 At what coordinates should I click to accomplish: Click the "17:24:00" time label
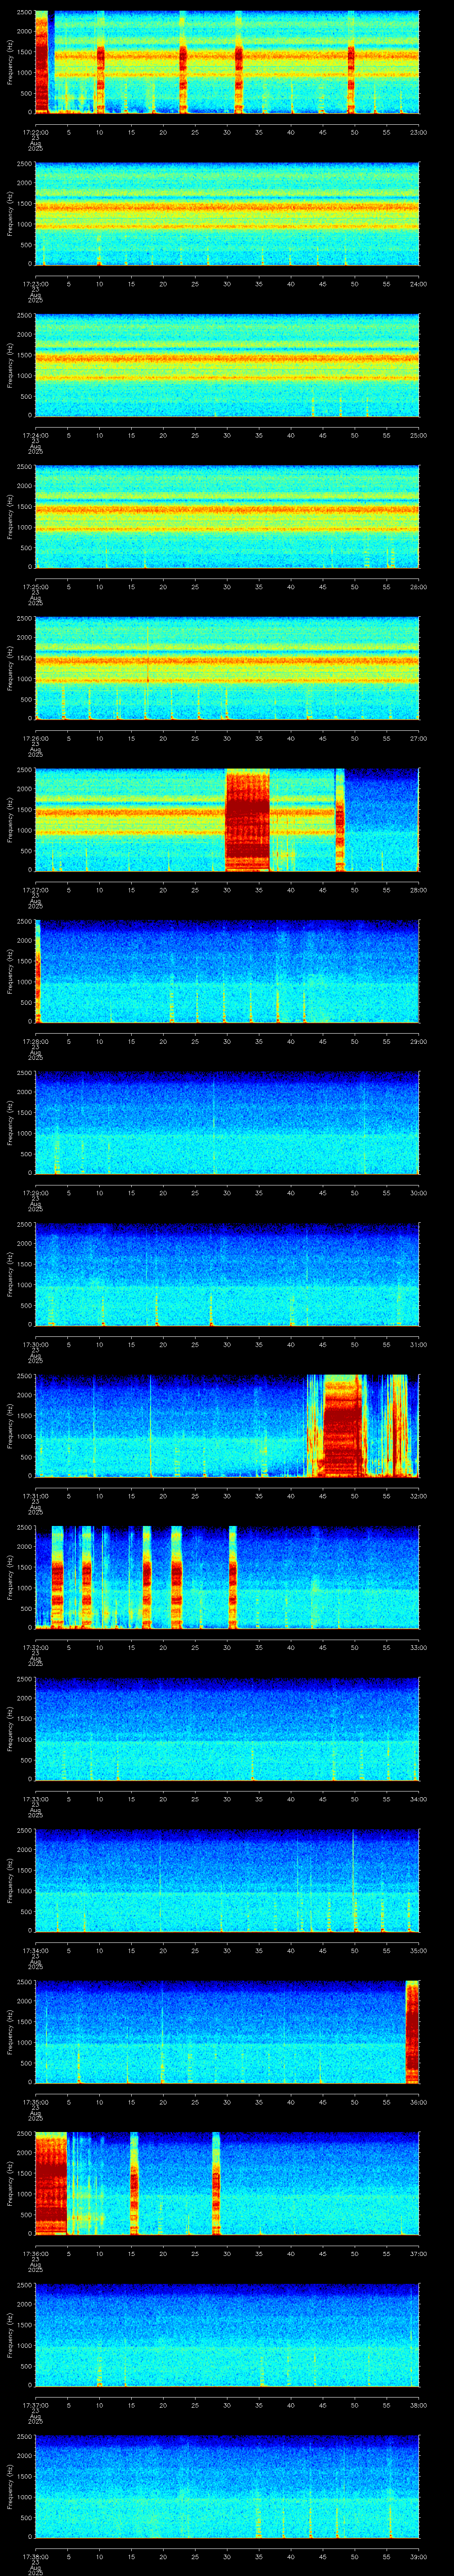coord(35,435)
